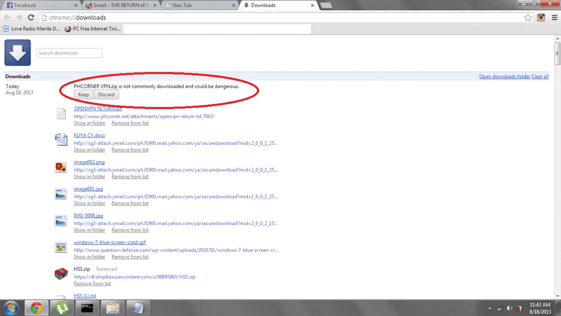Open the Chrome menu (three bars) icon
The height and width of the screenshot is (316, 561).
tap(554, 17)
